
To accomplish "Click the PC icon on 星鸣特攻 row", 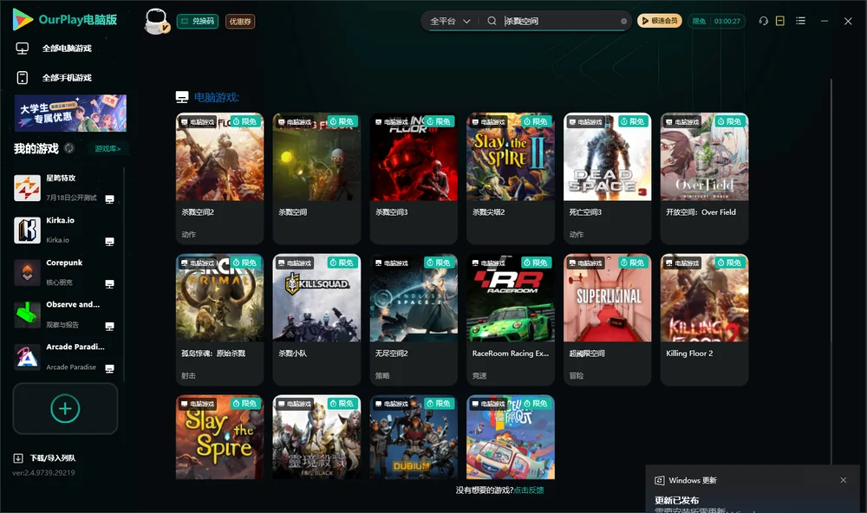I will pos(109,199).
